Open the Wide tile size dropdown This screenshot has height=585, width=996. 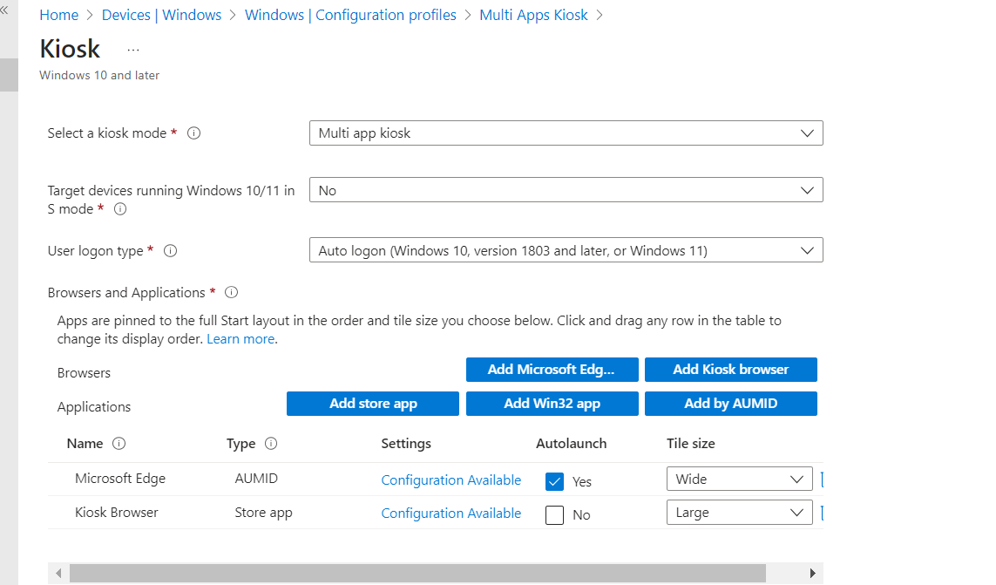click(740, 479)
